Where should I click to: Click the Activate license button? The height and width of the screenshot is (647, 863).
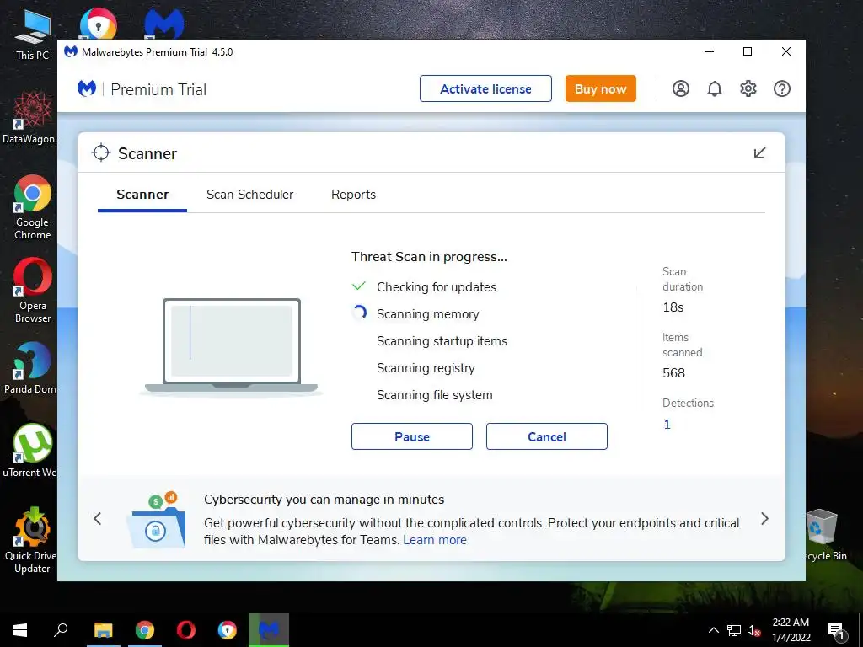(485, 88)
